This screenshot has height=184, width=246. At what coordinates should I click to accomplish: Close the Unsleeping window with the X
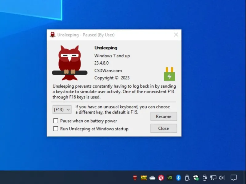pos(176,35)
